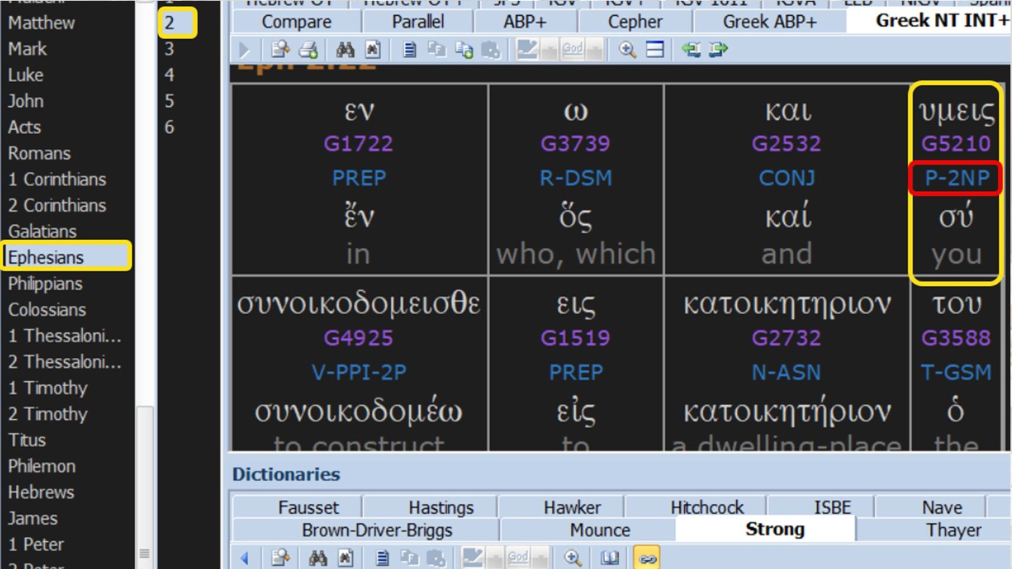Click binoculars search icon in Bible toolbar
The width and height of the screenshot is (1012, 569).
coord(345,49)
